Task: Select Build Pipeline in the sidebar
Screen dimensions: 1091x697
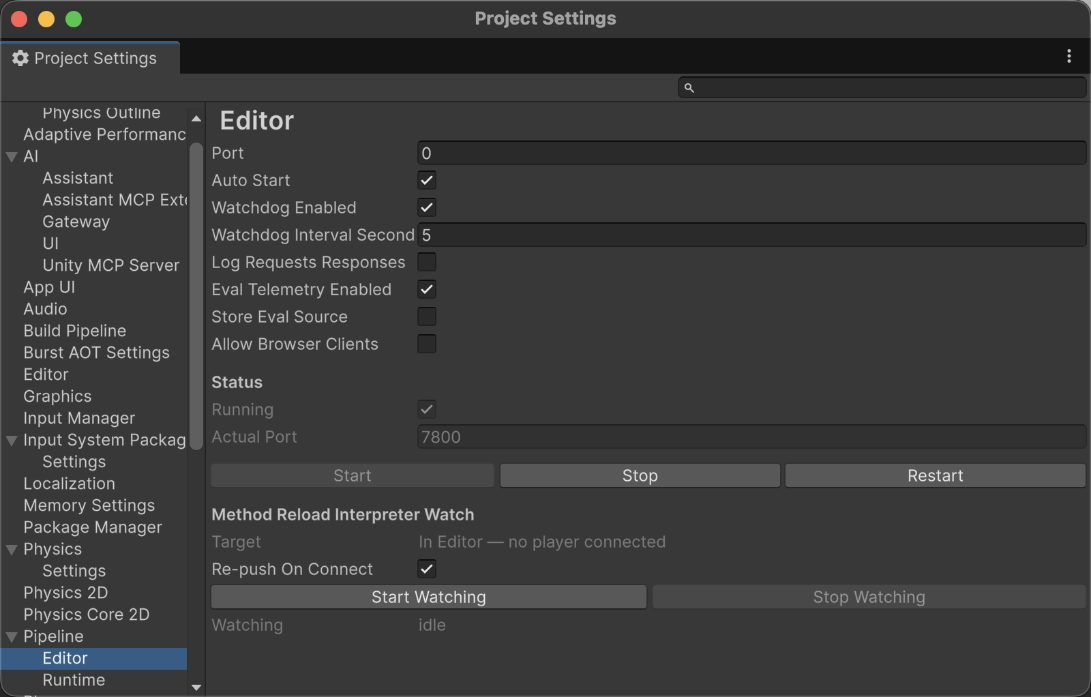Action: click(75, 331)
